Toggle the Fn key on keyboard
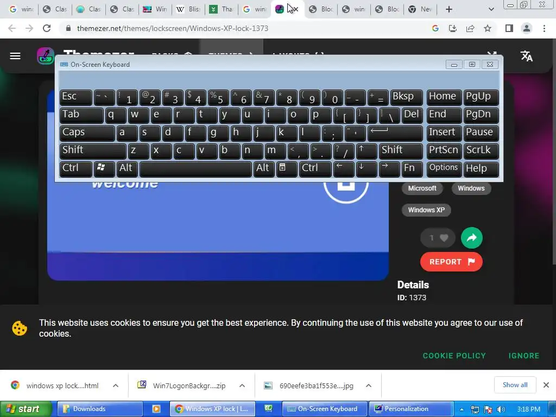 412,169
